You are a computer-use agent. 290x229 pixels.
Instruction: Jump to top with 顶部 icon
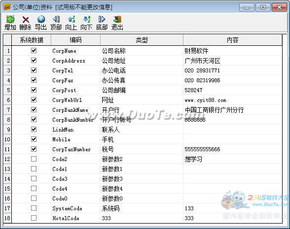point(56,19)
